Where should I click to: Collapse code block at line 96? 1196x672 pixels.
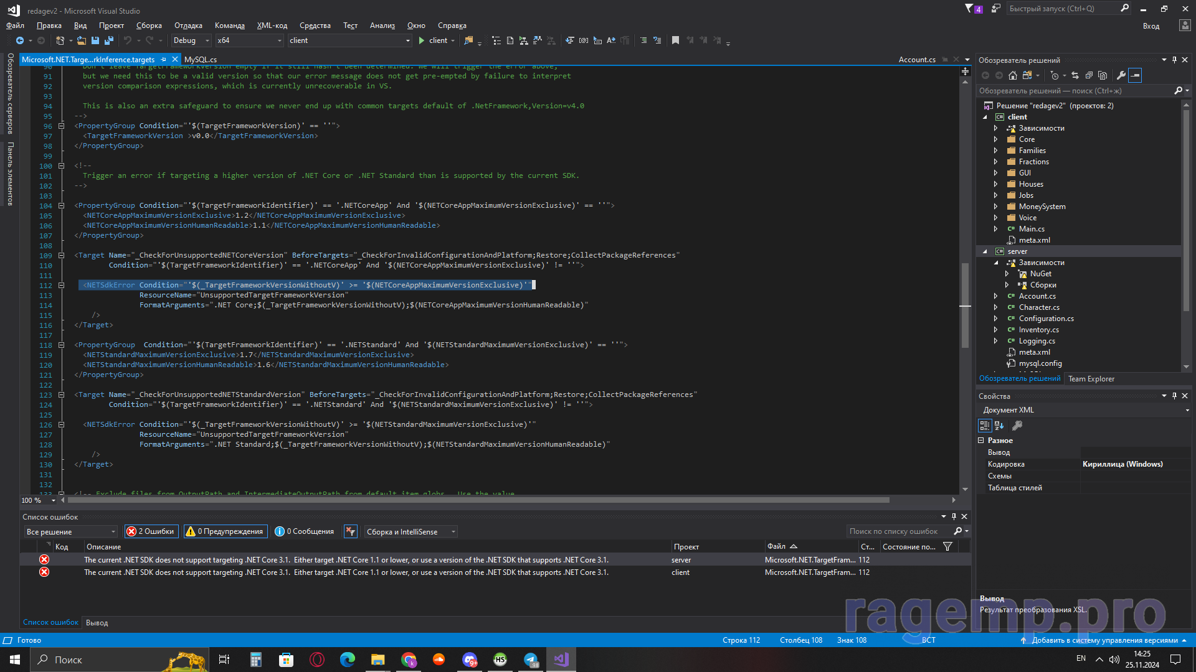pyautogui.click(x=61, y=126)
